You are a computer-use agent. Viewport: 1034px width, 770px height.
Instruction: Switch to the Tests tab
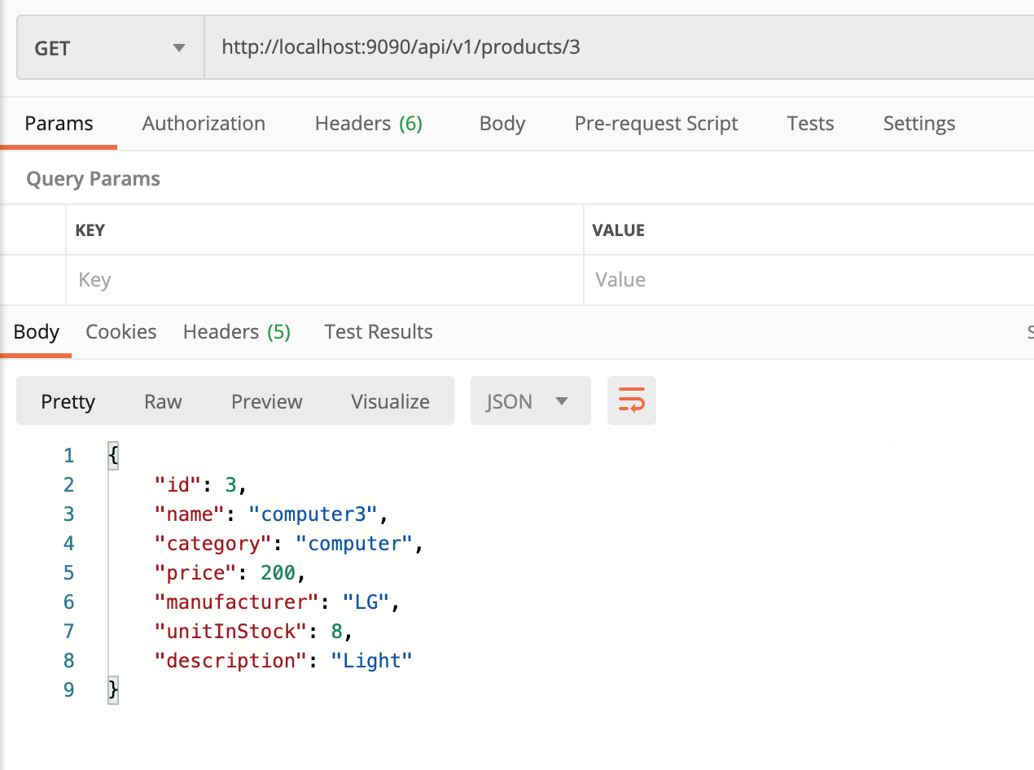pos(810,124)
